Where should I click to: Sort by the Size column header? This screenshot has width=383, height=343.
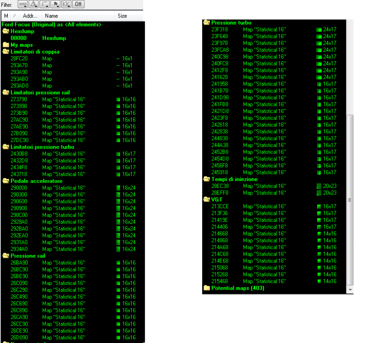coord(129,16)
